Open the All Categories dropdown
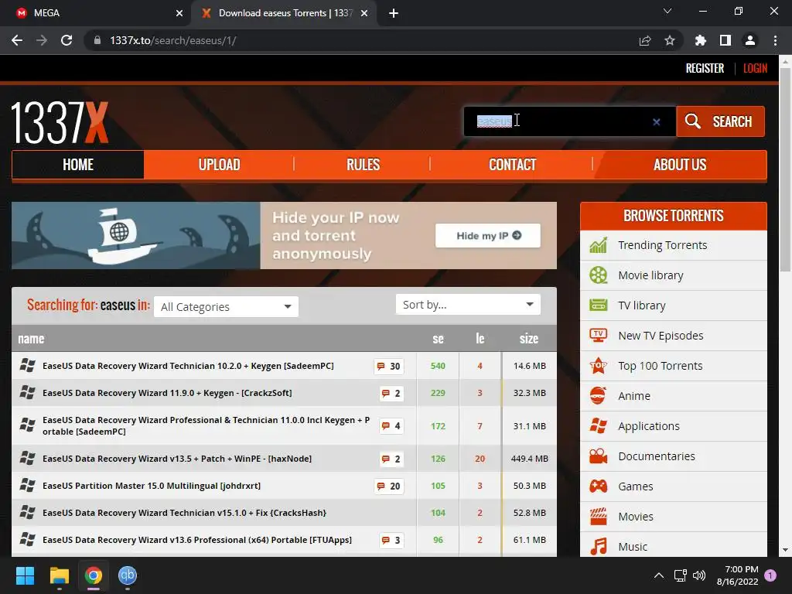The image size is (792, 594). point(226,306)
